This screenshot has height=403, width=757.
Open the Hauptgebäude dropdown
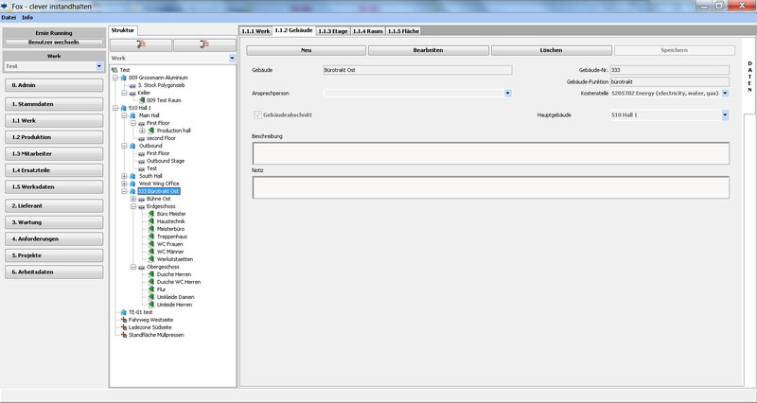point(725,114)
